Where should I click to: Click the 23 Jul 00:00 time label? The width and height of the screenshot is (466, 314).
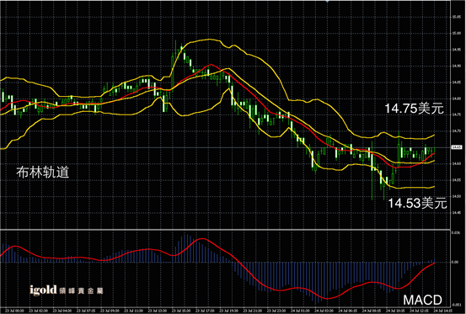pyautogui.click(x=15, y=311)
